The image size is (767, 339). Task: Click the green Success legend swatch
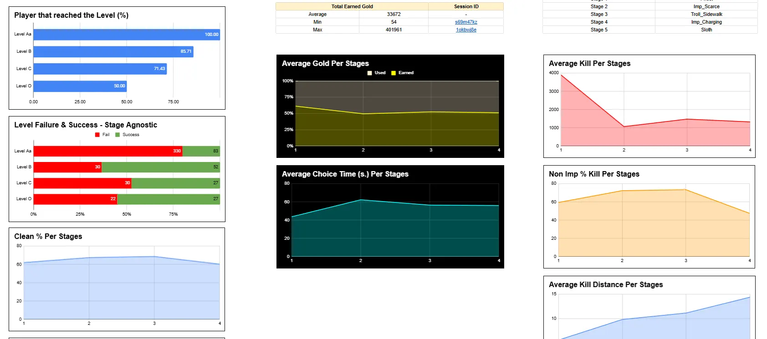click(118, 135)
